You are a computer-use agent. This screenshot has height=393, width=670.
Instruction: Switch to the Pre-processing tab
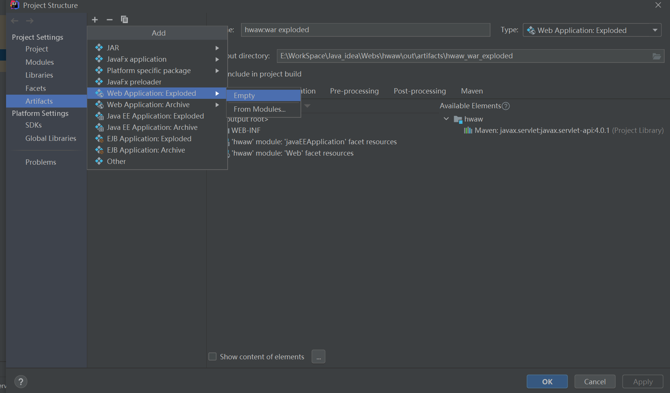(354, 91)
